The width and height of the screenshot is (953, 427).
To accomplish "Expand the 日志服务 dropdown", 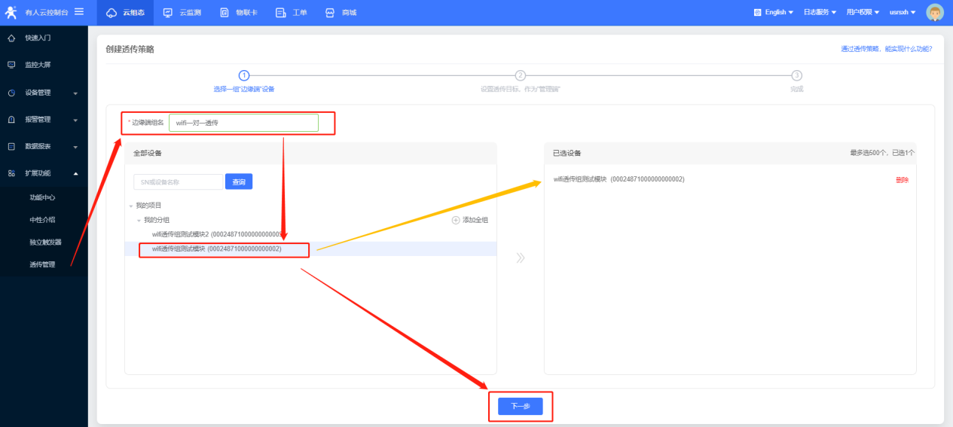I will pos(820,13).
